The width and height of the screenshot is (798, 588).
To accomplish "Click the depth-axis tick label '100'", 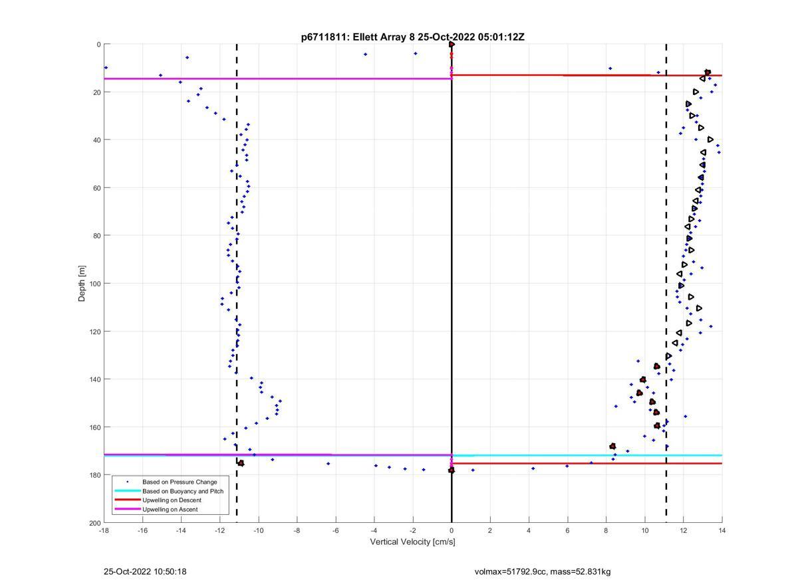I will click(94, 284).
